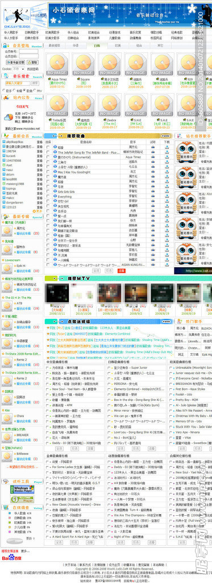
Task: Tick checkbox for Everything song
Action: 48,196
